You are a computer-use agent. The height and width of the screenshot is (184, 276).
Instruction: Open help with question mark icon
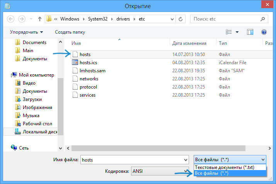coord(264,32)
